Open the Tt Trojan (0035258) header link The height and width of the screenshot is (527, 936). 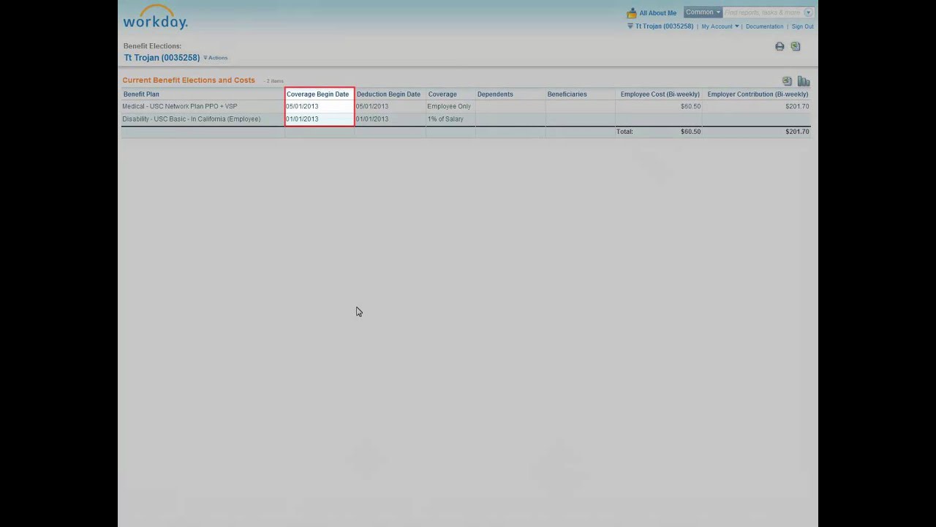point(664,26)
